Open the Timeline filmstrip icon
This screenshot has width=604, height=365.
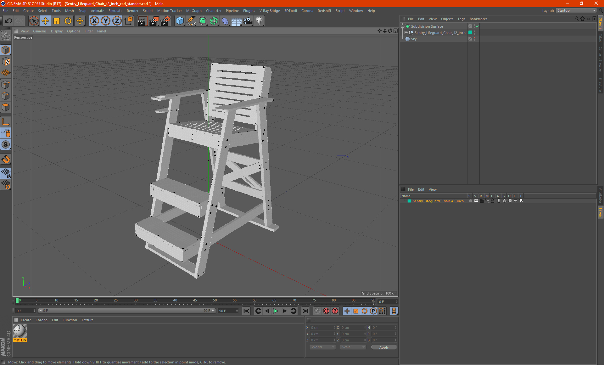click(x=394, y=311)
